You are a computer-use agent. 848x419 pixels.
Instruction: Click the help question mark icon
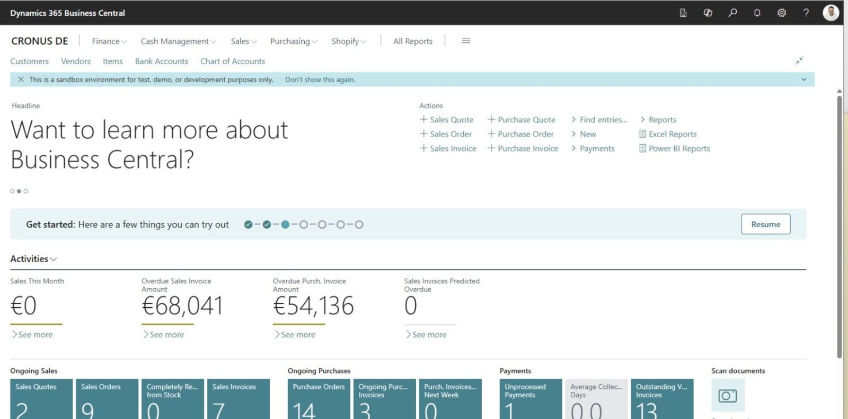[806, 13]
